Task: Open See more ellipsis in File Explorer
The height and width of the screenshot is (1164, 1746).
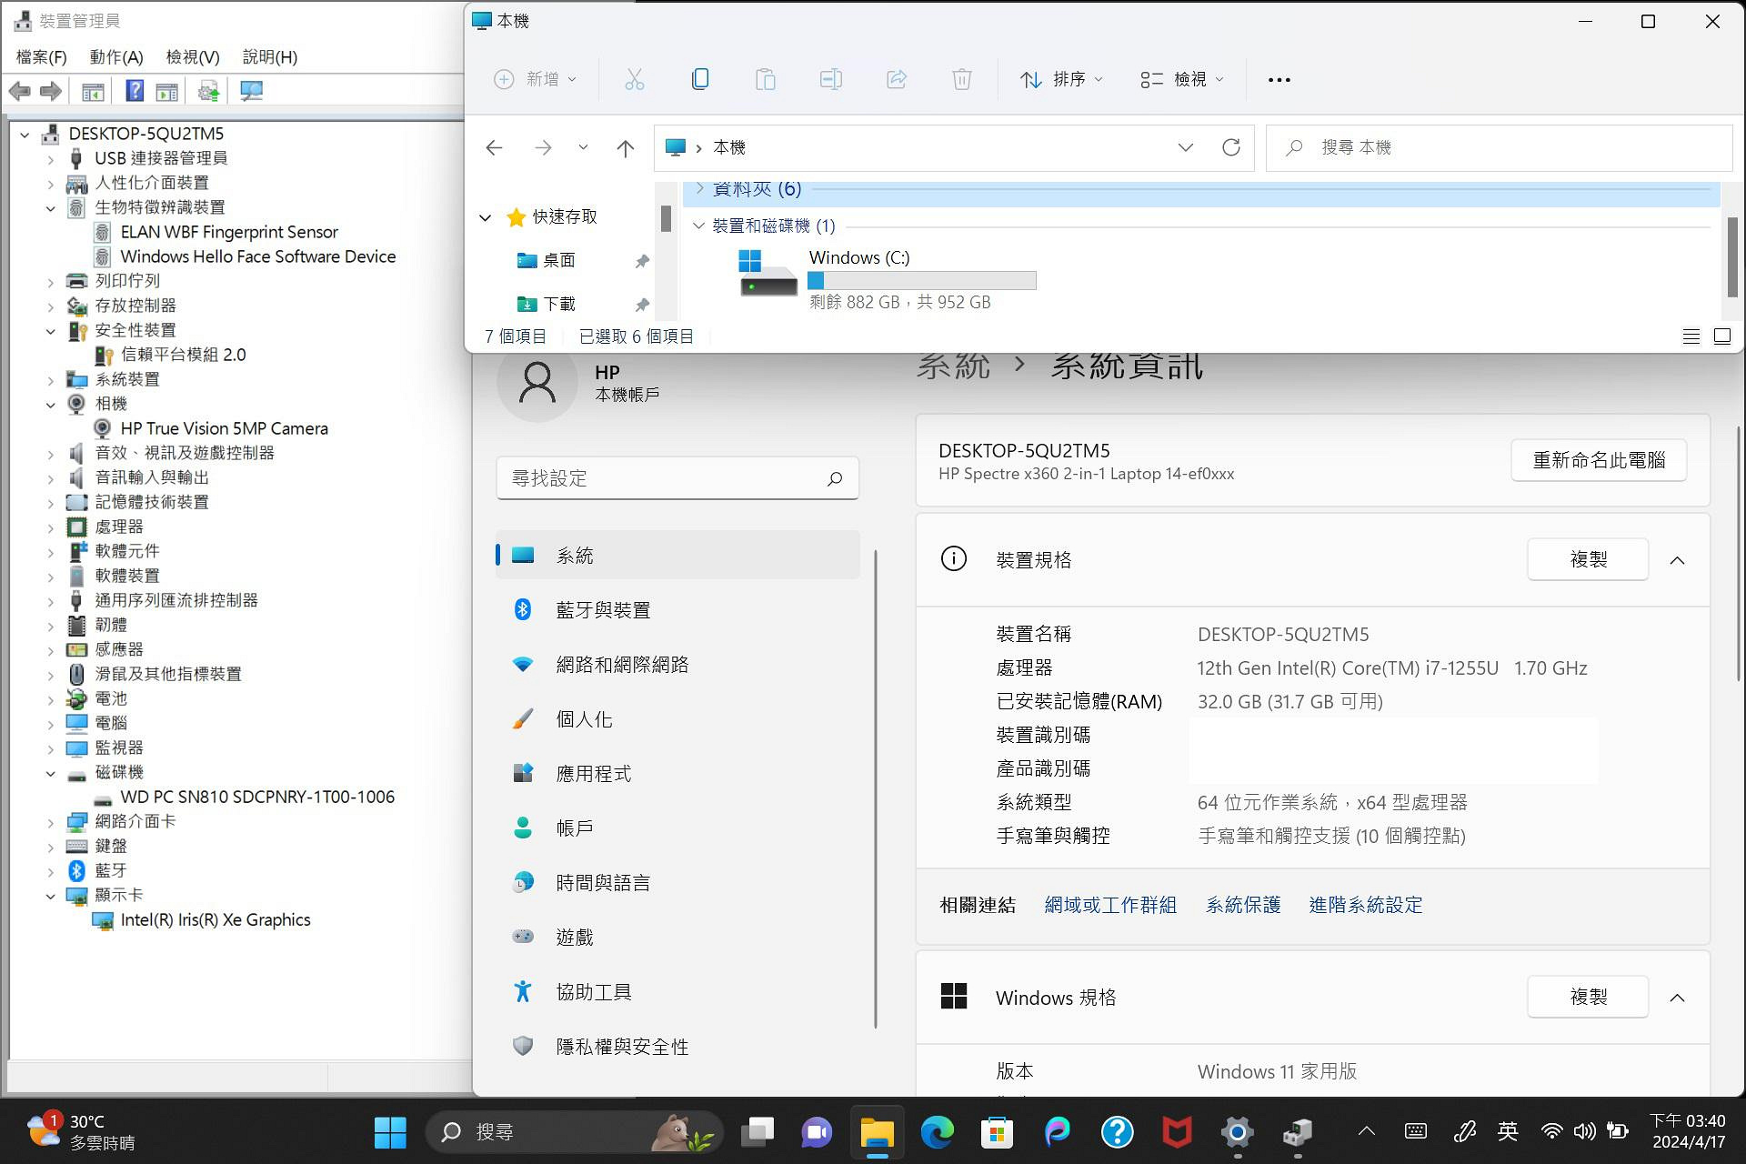Action: coord(1279,80)
